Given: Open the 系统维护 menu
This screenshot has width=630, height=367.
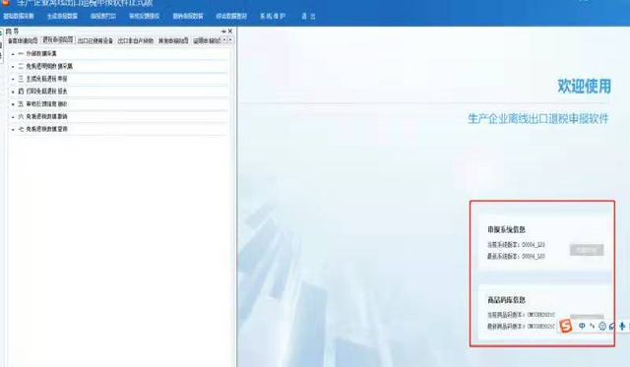Looking at the screenshot, I should click(273, 16).
